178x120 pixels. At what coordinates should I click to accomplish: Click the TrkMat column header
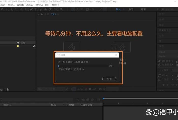click(x=70, y=105)
